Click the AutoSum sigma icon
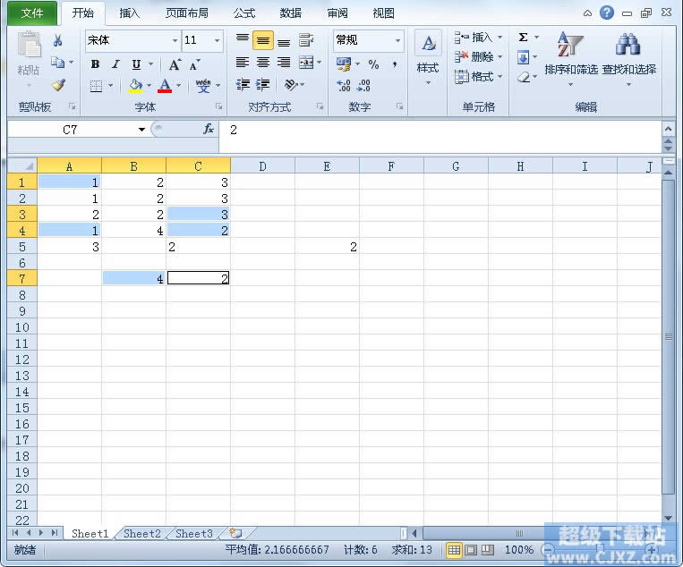Viewport: 683px width, 567px height. click(523, 37)
